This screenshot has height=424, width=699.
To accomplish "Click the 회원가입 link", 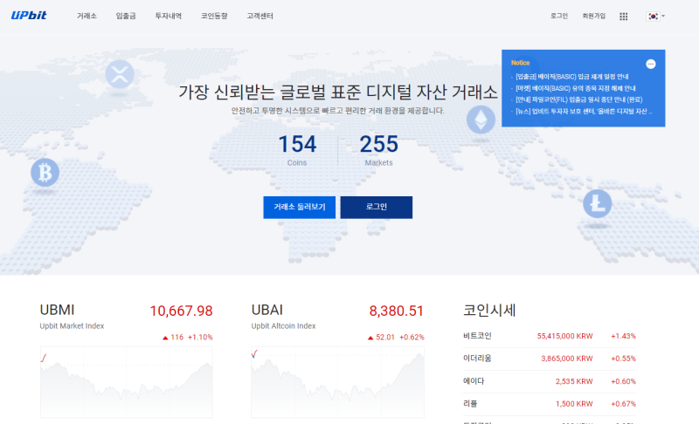I will point(594,16).
